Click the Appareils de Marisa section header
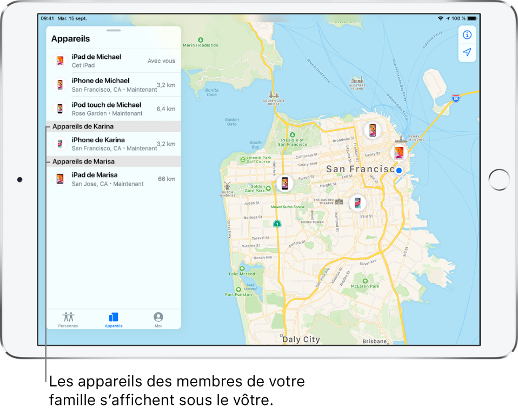The width and height of the screenshot is (518, 412). tap(114, 161)
